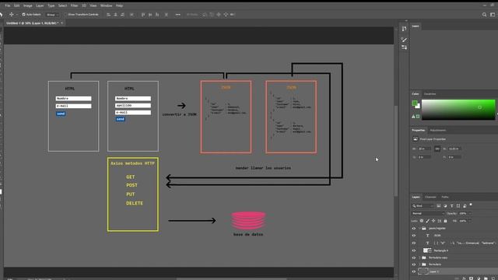
Task: Click the lock all padlock icon
Action: [x=445, y=221]
